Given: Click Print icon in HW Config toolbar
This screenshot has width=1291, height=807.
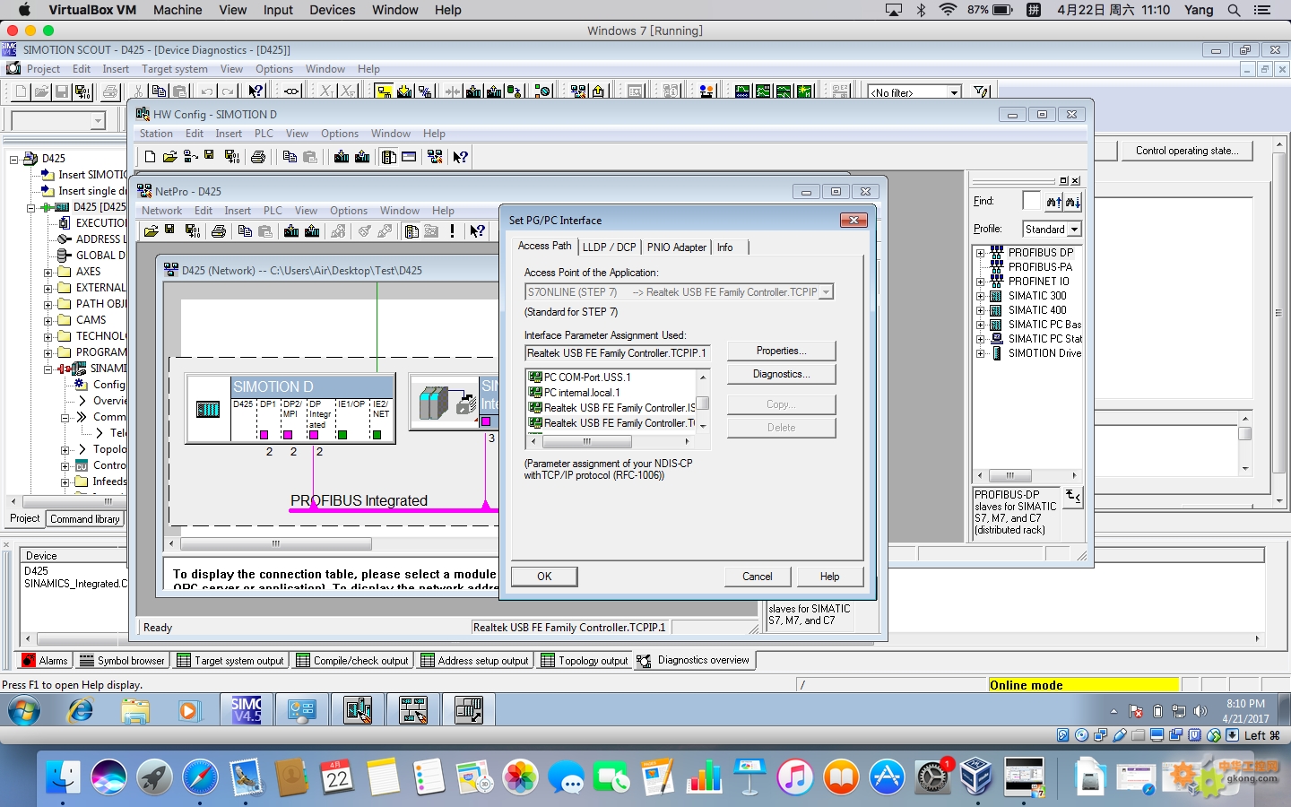Looking at the screenshot, I should coord(258,157).
